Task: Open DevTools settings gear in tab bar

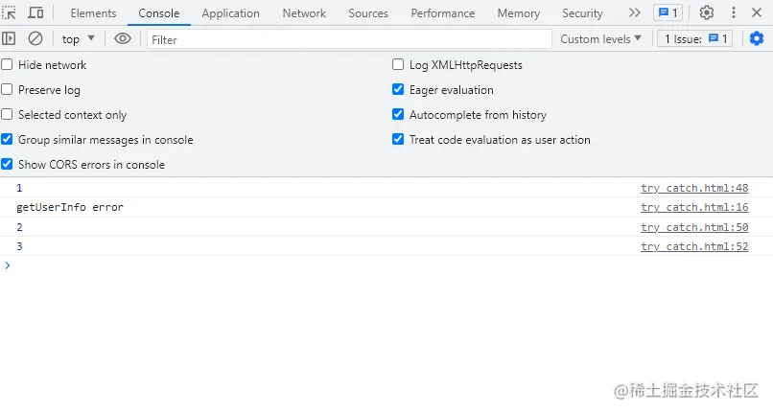Action: coord(707,13)
